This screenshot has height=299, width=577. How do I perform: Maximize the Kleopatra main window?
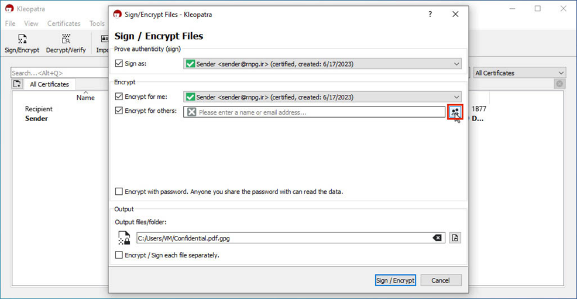538,8
